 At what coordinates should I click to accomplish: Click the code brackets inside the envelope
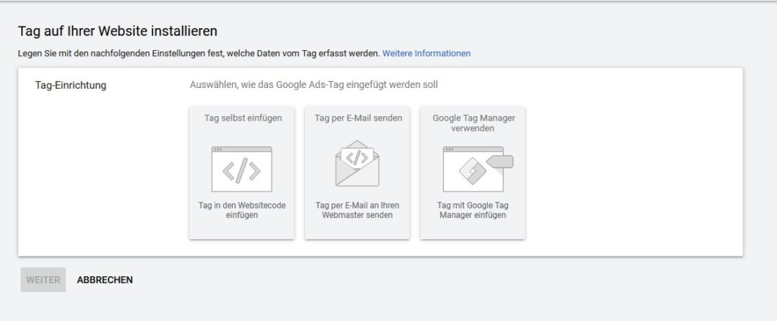click(357, 157)
